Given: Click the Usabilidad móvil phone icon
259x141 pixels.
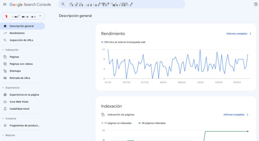Looking at the screenshot, I should point(5,109).
